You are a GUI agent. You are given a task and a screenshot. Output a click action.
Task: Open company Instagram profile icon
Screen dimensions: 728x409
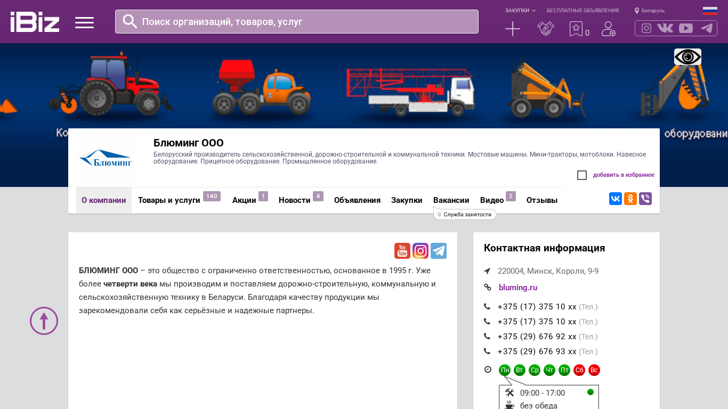[x=420, y=251]
